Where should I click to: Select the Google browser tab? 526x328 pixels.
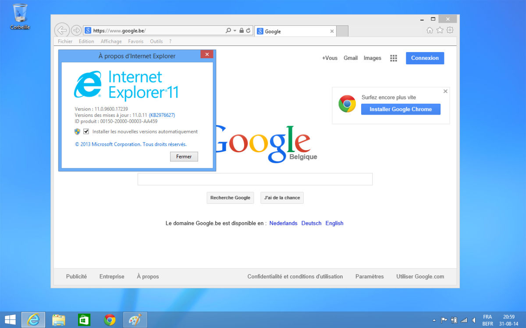coord(295,31)
